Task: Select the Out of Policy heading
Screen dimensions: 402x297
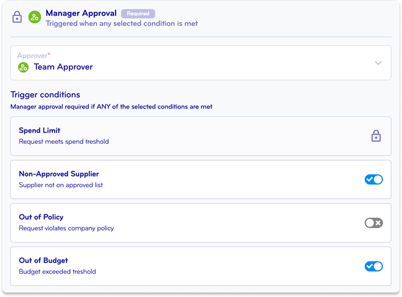Action: click(41, 217)
